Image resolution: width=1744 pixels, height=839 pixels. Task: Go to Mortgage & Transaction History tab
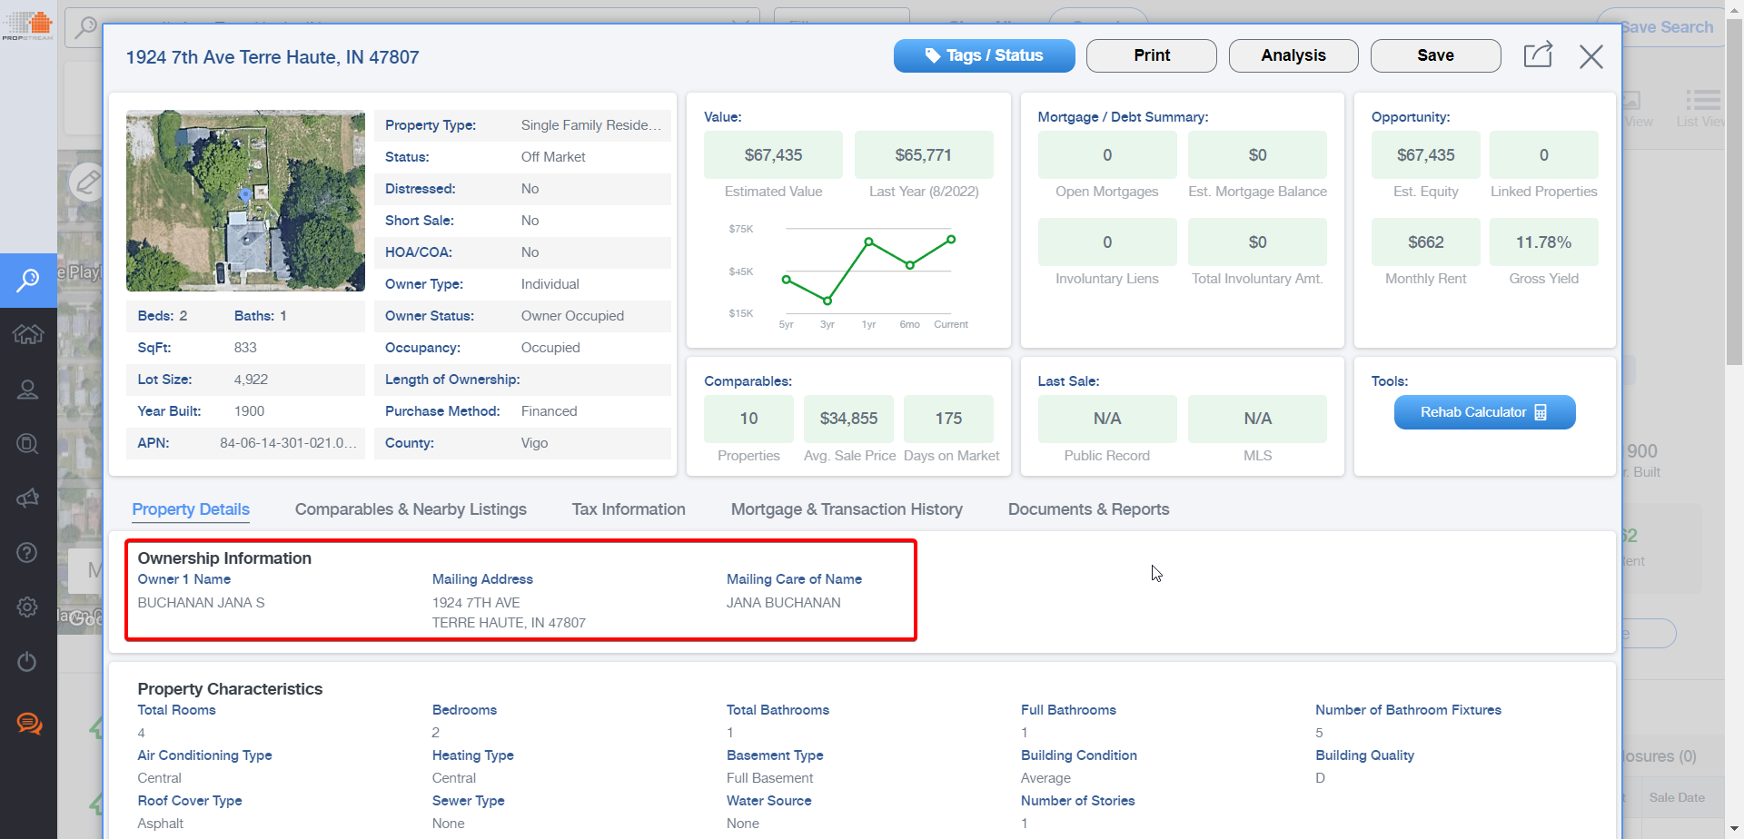tap(847, 509)
